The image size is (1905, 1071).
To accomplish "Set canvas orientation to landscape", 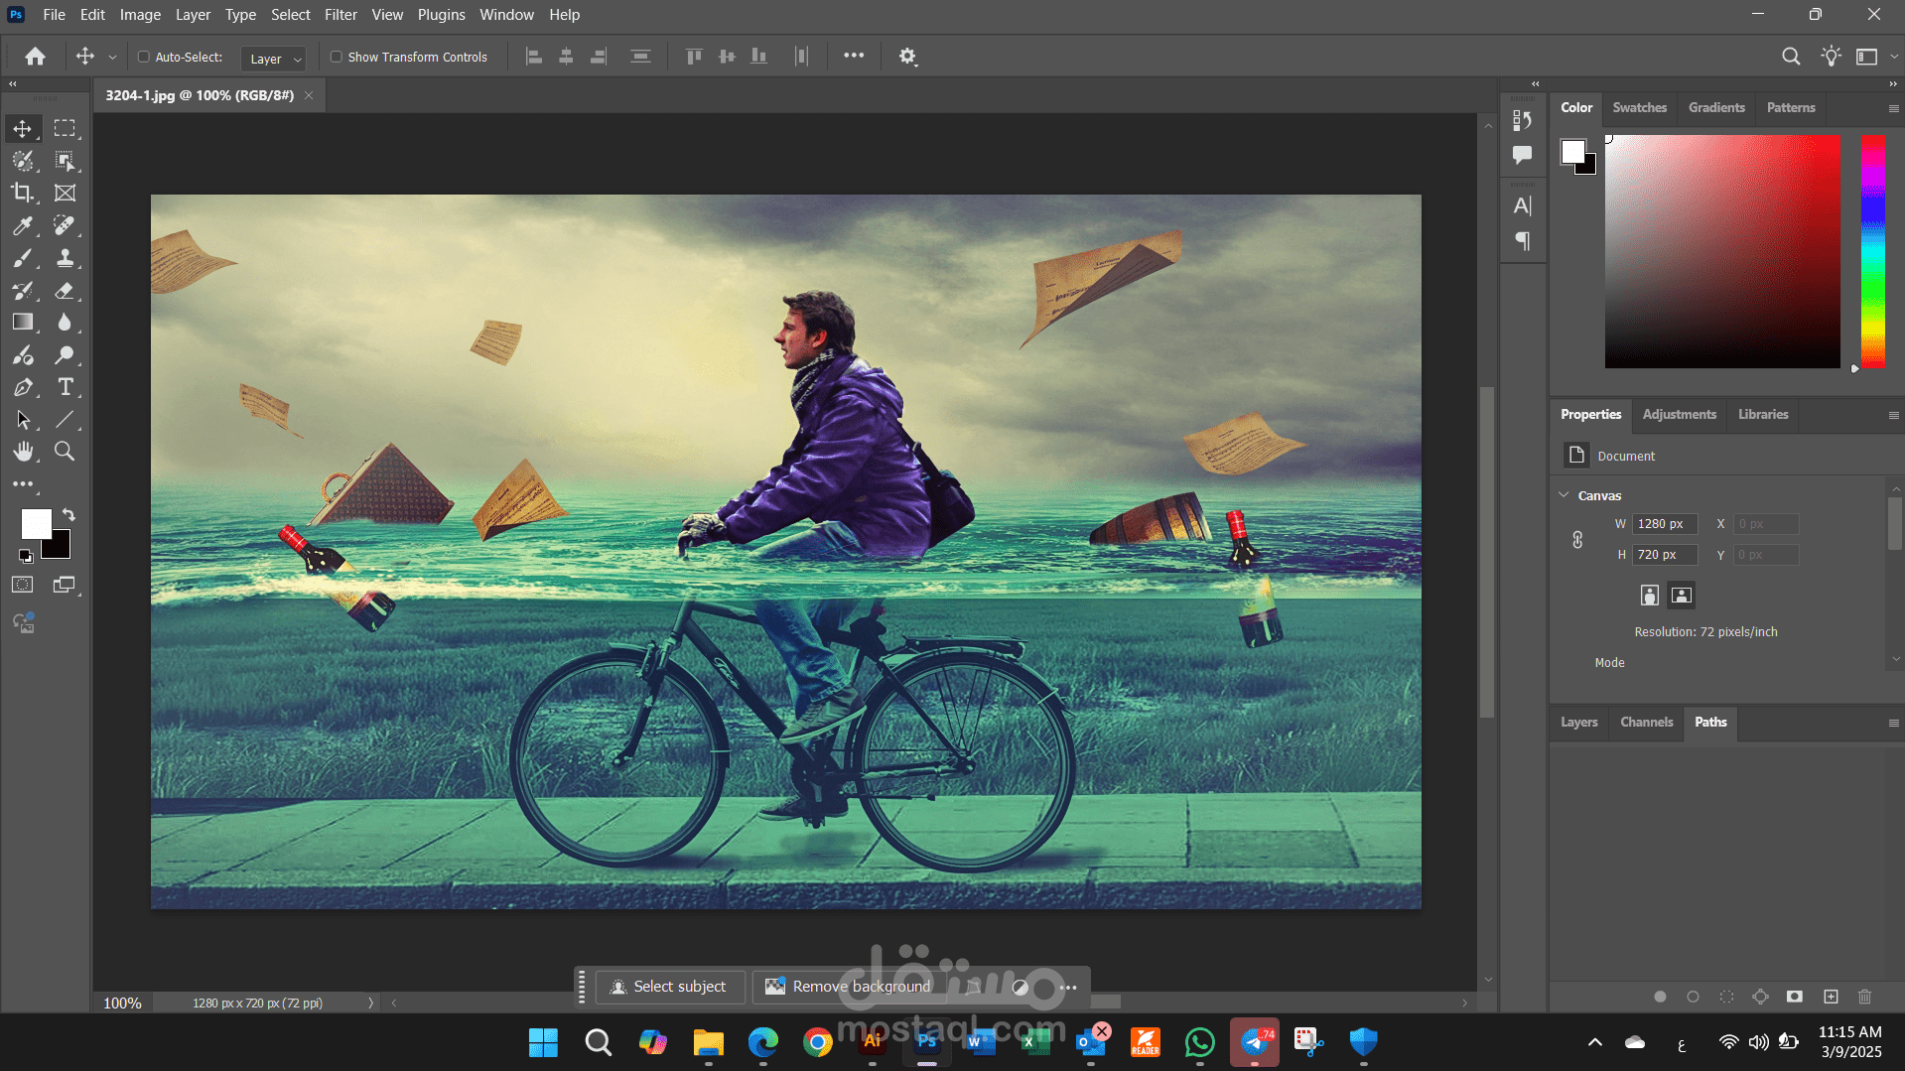I will pyautogui.click(x=1681, y=595).
